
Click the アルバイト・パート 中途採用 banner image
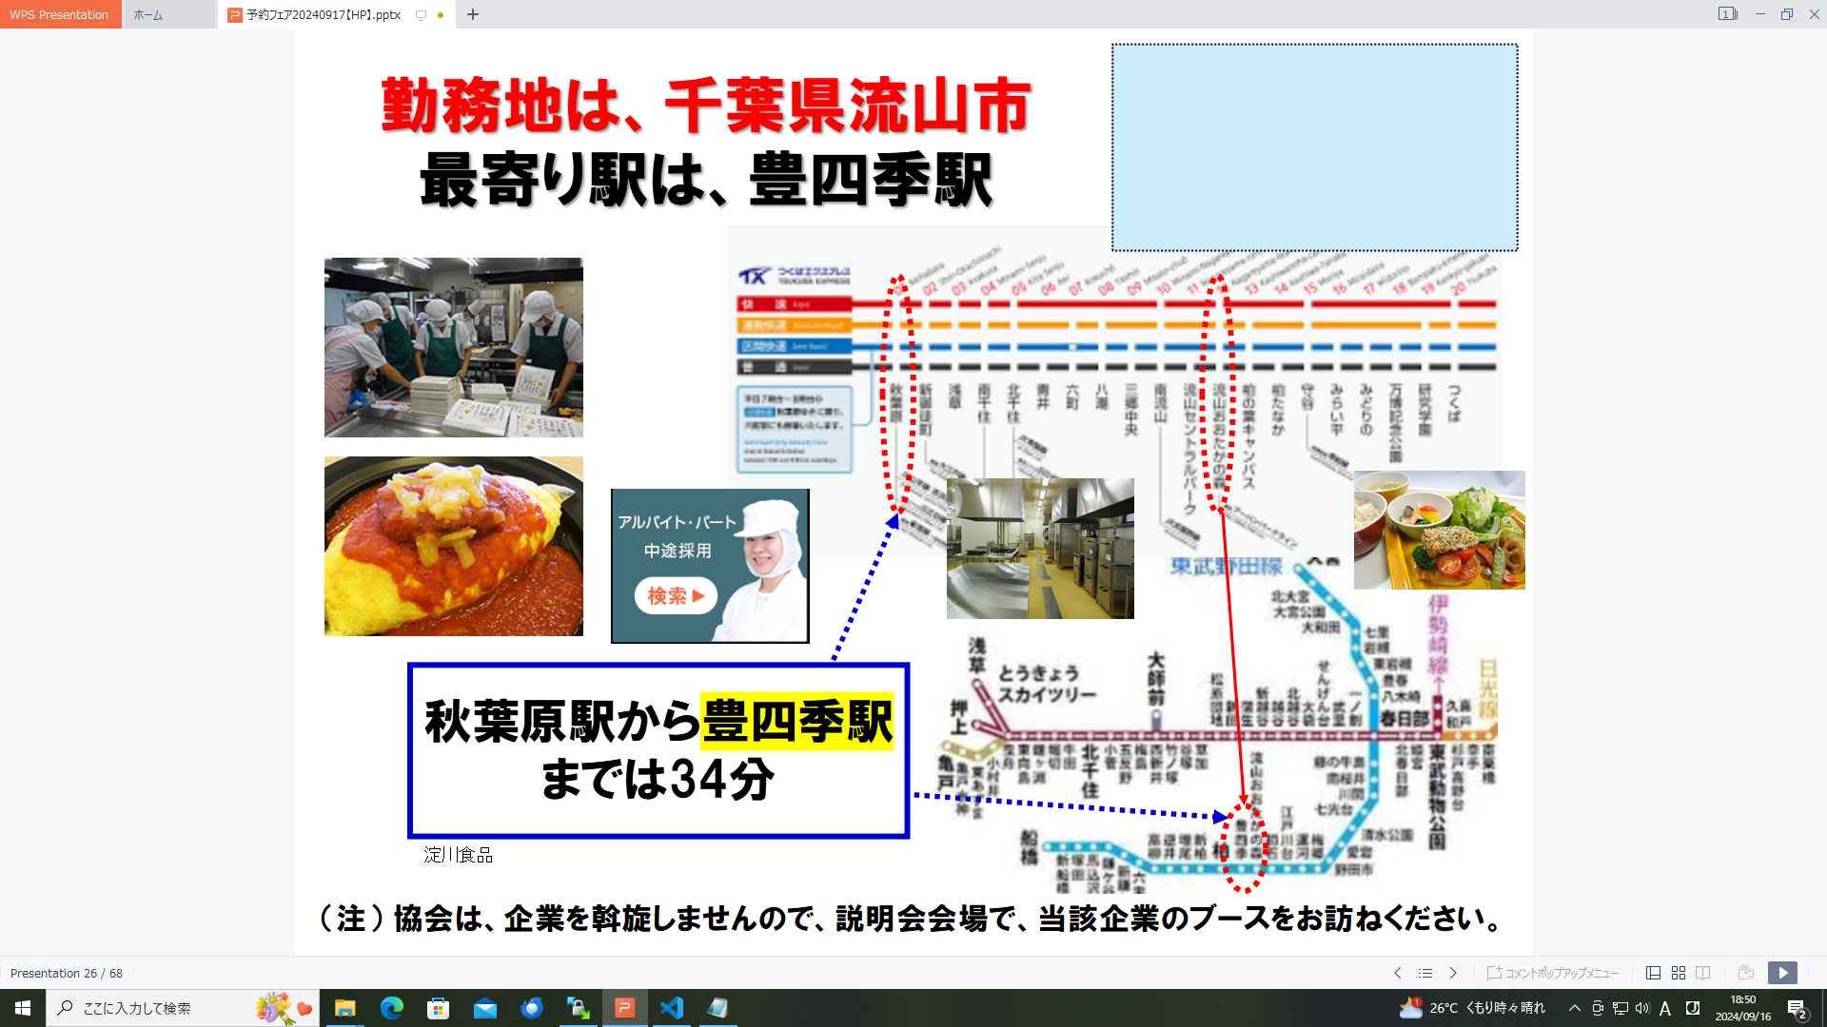tap(710, 566)
